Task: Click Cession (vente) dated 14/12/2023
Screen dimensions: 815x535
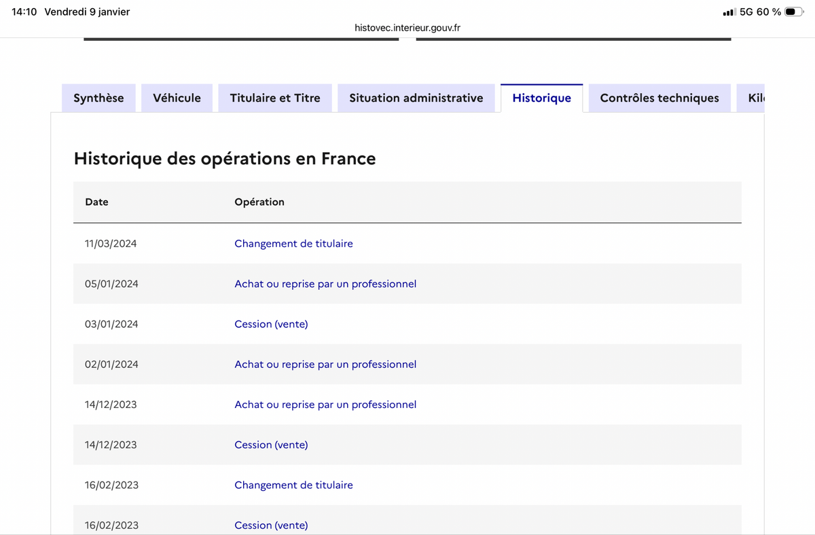Action: click(271, 445)
